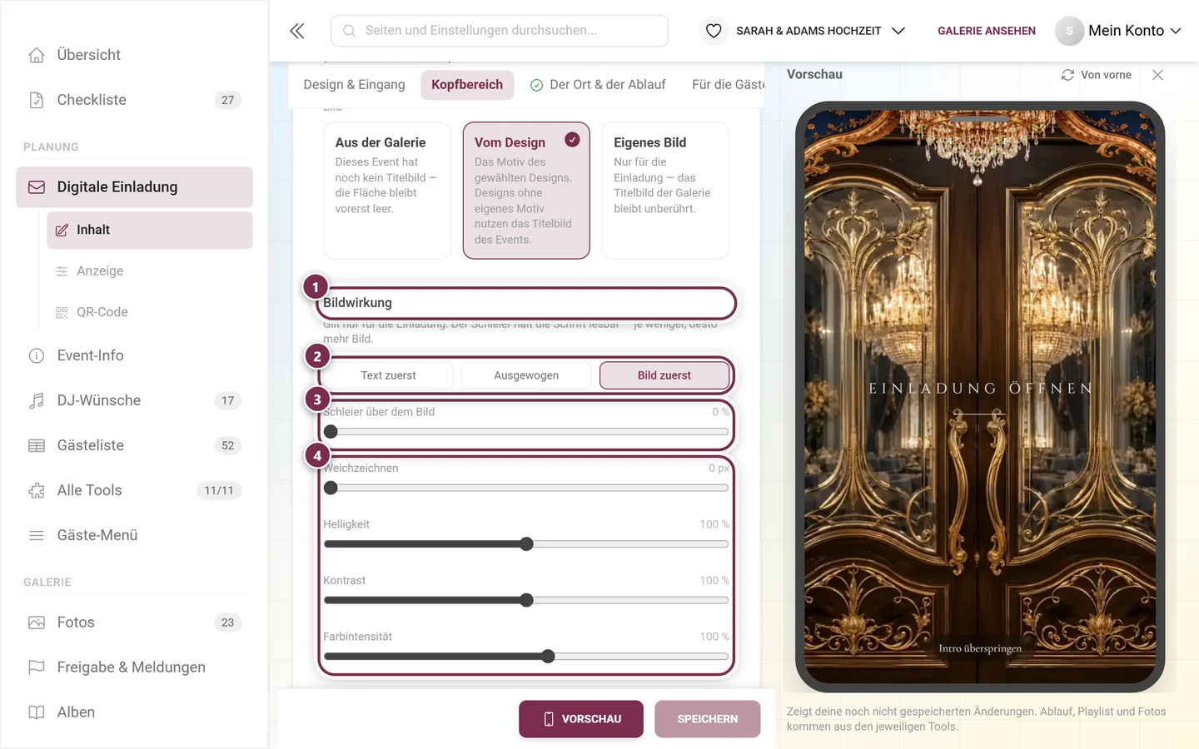
Task: Click the Kontrast slider handle
Action: coord(526,600)
